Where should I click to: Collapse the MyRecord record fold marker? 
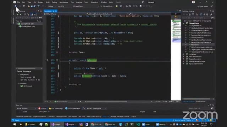pyautogui.click(x=57, y=60)
